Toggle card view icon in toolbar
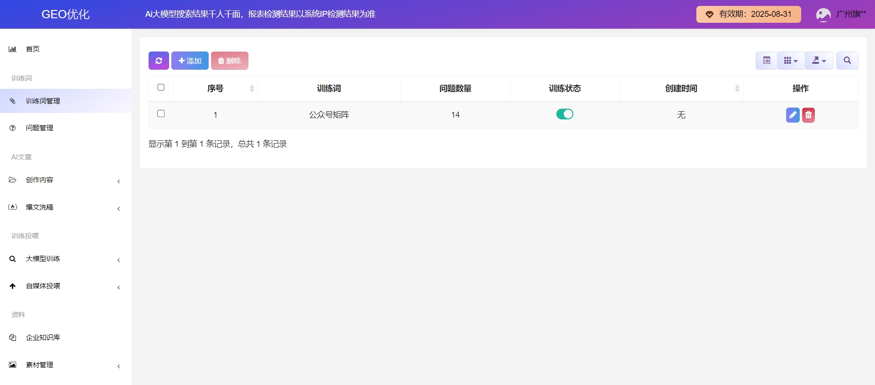Viewport: 875px width, 385px height. [767, 61]
